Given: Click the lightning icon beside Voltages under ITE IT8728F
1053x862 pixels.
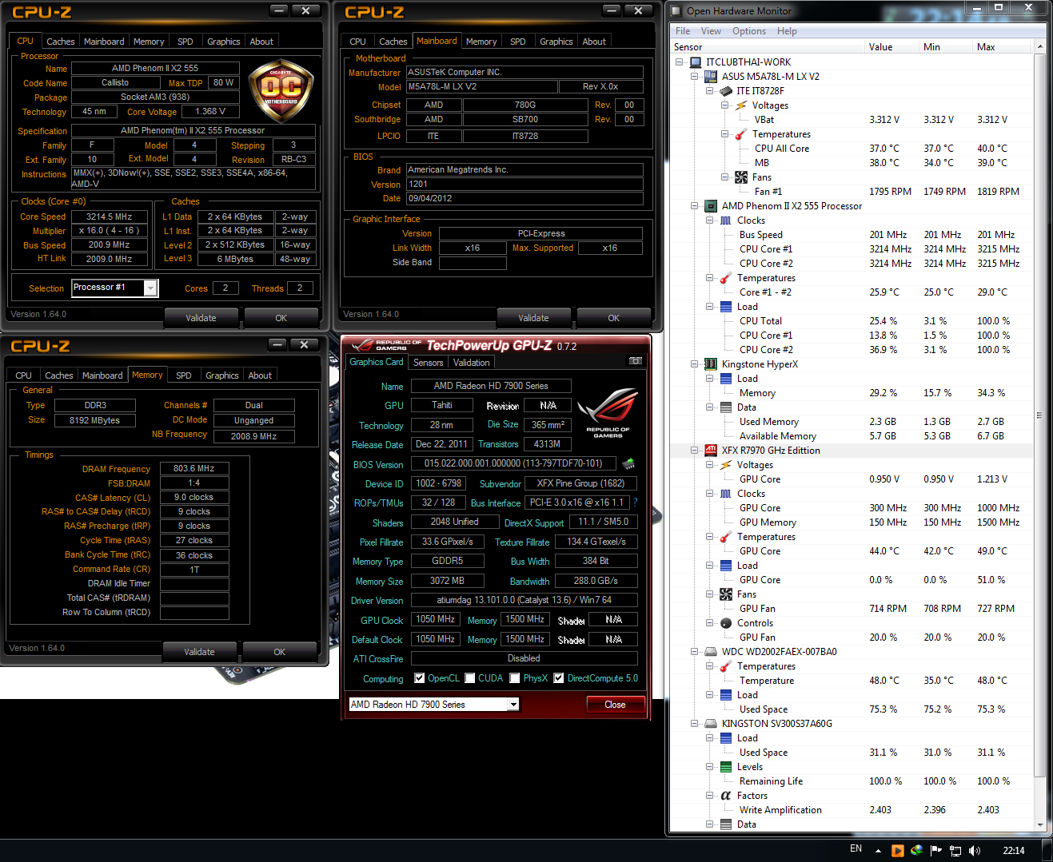Looking at the screenshot, I should click(741, 105).
